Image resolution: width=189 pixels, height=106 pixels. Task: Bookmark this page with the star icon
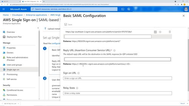coord(178,4)
